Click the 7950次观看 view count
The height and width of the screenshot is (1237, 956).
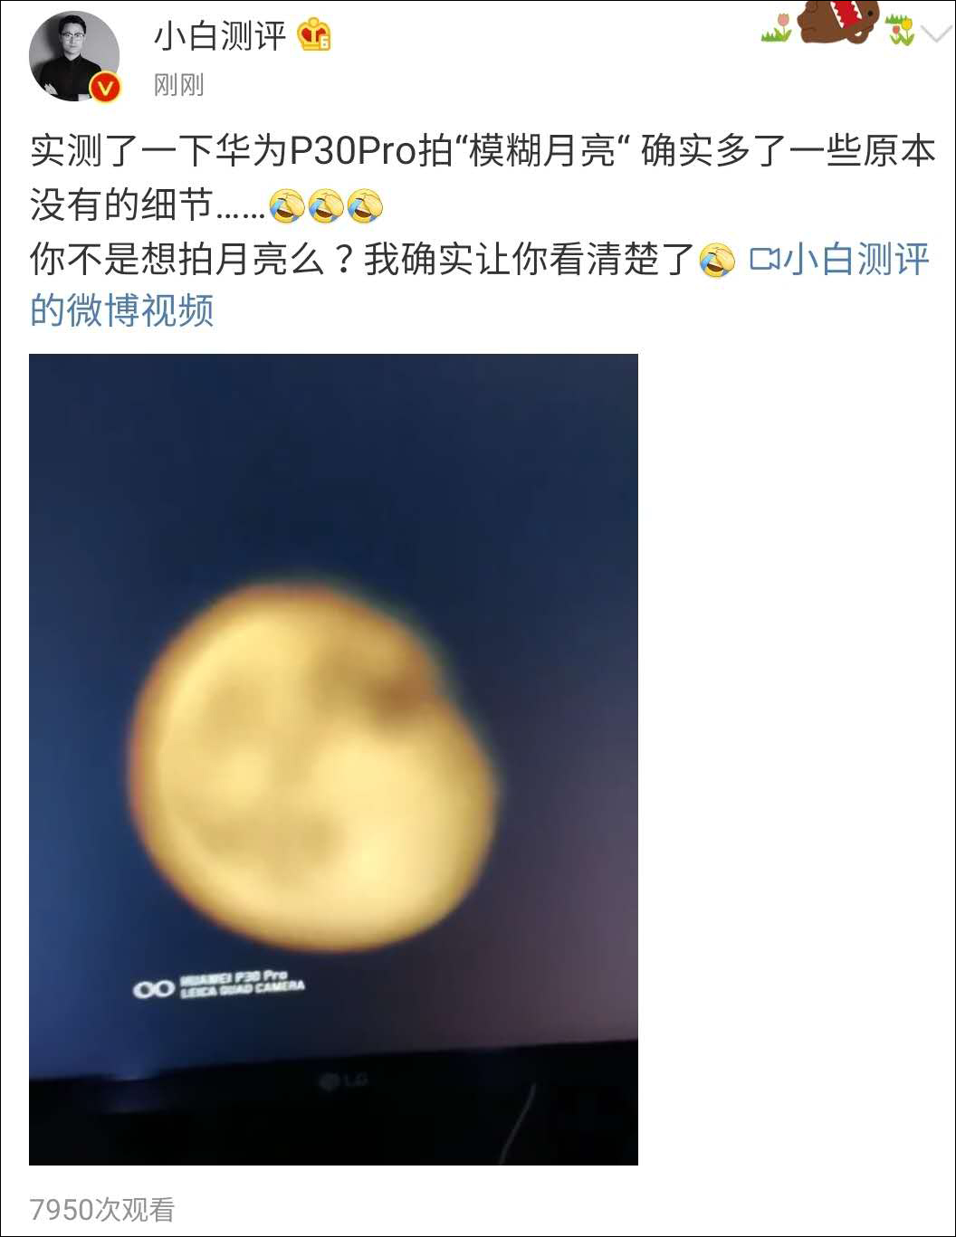coord(102,1210)
